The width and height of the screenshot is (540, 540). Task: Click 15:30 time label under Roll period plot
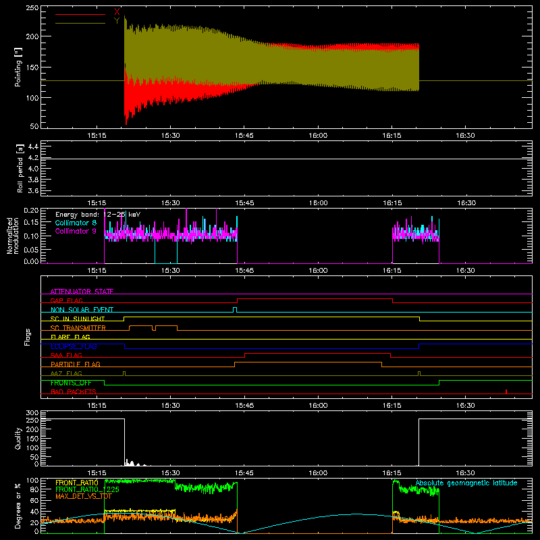click(171, 203)
